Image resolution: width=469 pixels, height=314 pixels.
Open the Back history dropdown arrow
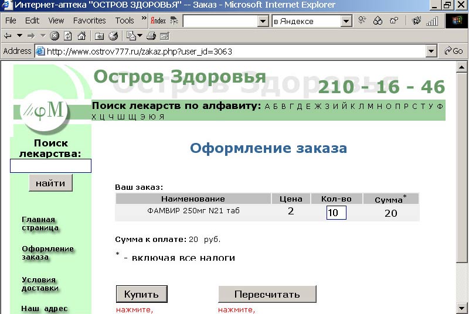click(19, 36)
